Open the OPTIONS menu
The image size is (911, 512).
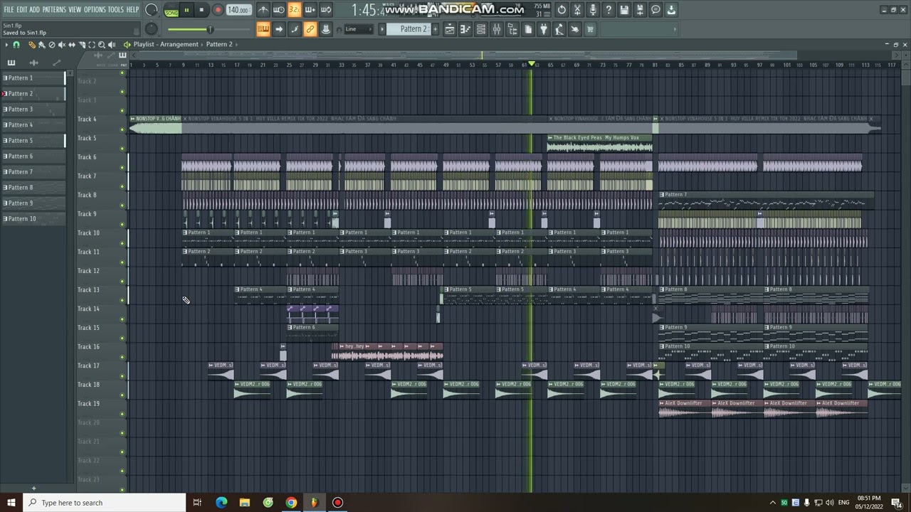point(95,9)
